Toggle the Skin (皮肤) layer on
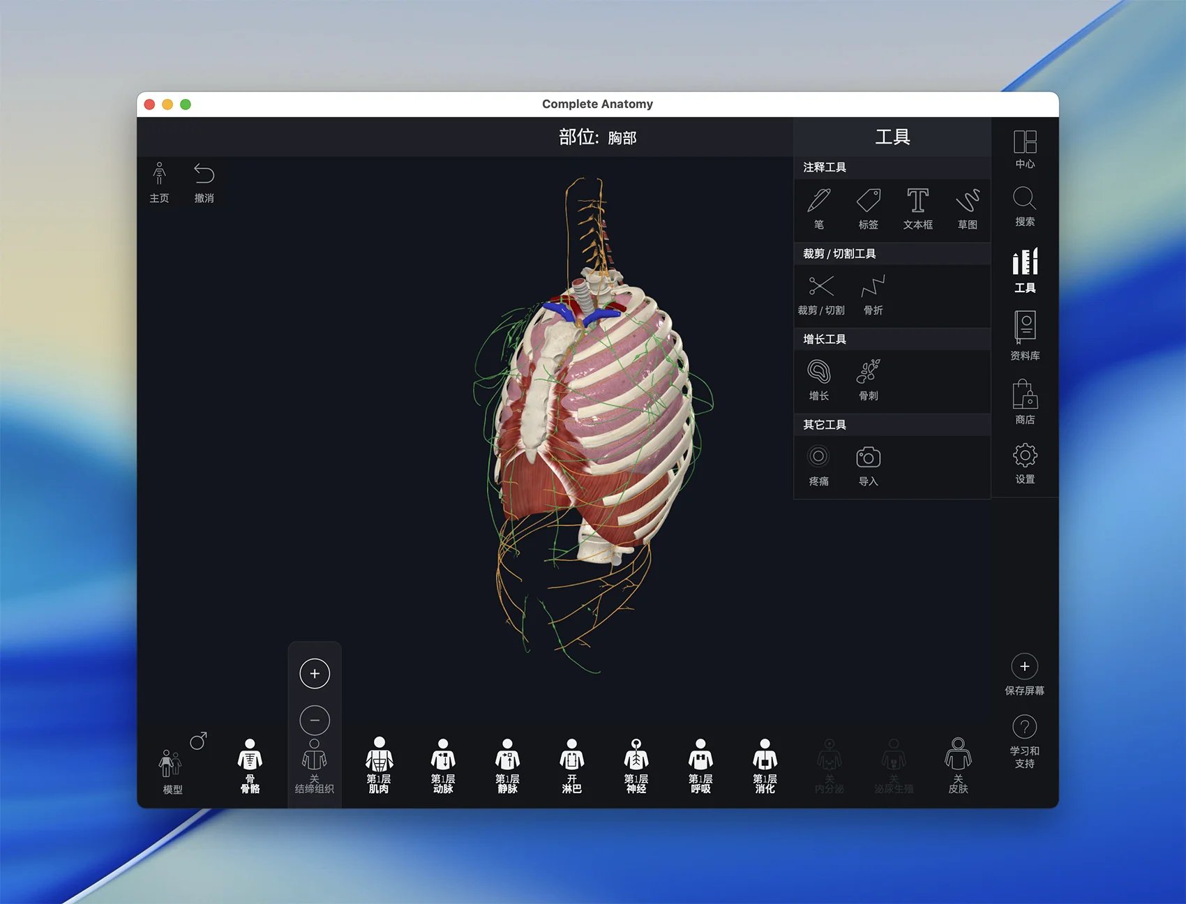1186x904 pixels. click(958, 765)
